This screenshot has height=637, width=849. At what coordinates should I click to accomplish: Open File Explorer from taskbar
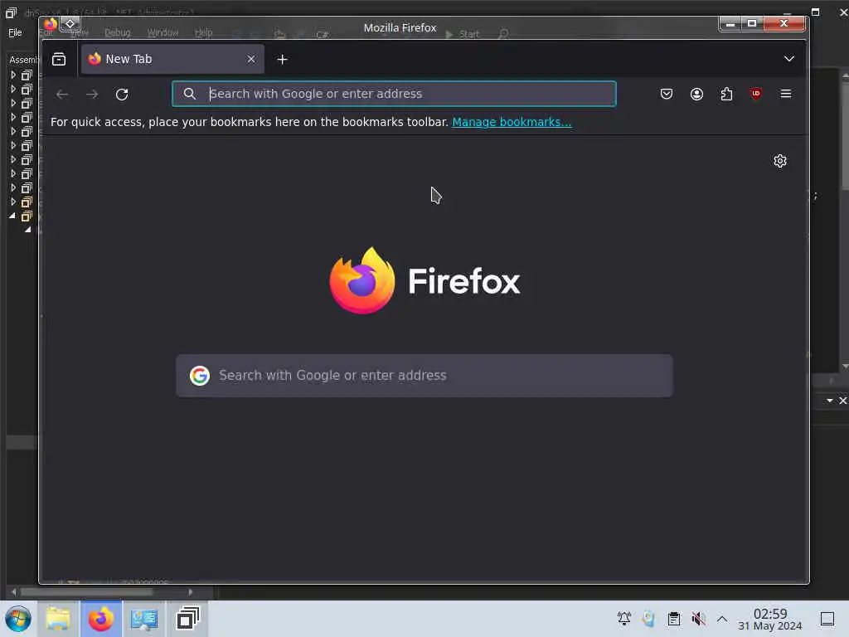[58, 619]
